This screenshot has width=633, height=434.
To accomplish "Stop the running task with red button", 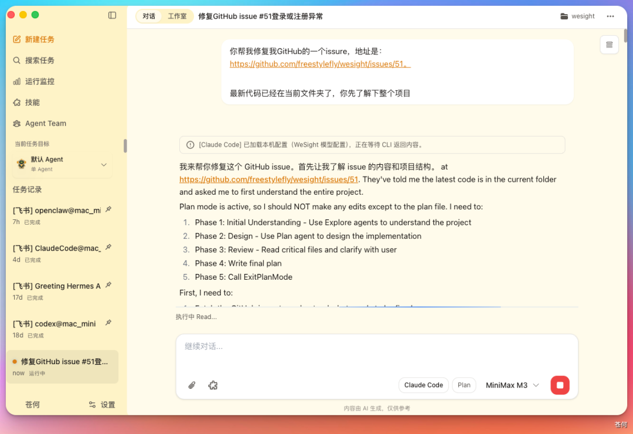I will coord(560,385).
